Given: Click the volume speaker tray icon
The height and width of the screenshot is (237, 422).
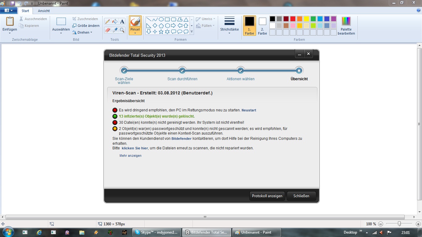Looking at the screenshot, I should pyautogui.click(x=382, y=232).
